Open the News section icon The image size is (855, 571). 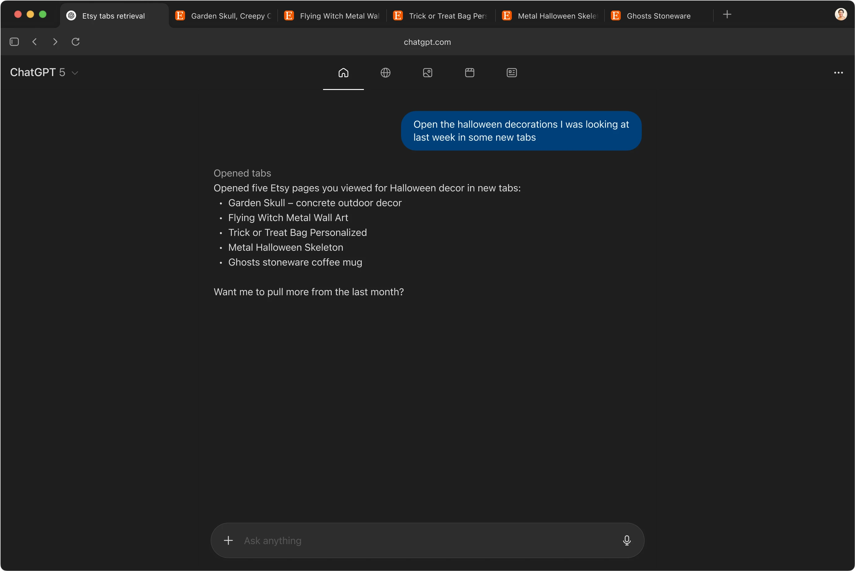pos(511,72)
